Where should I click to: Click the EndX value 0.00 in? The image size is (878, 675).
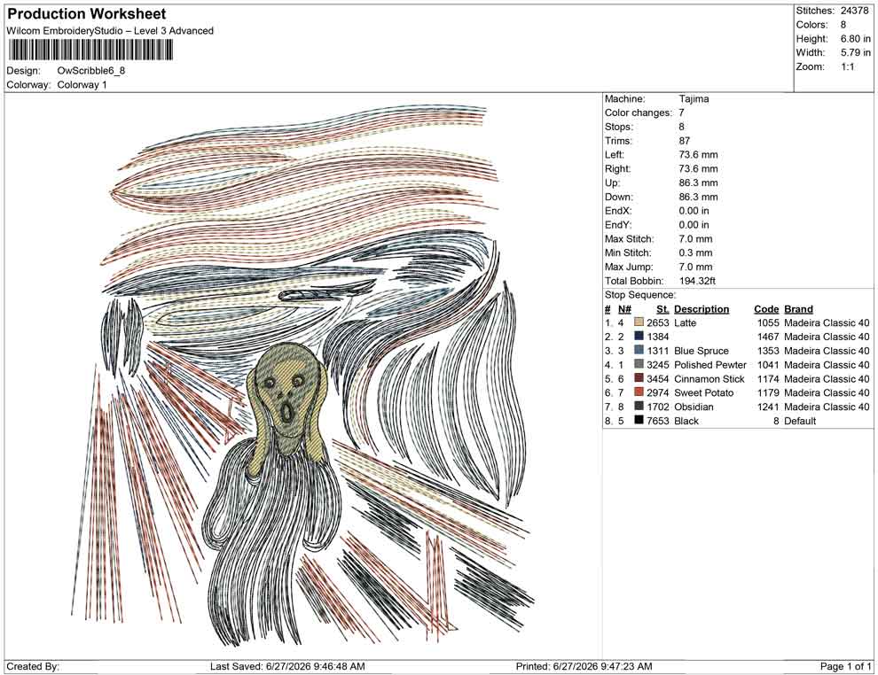coord(694,211)
